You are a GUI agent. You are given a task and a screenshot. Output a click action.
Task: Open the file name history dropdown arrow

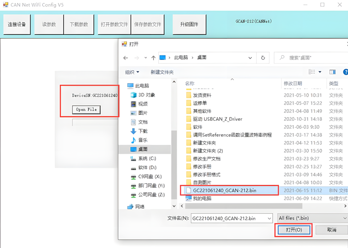[x=269, y=218]
